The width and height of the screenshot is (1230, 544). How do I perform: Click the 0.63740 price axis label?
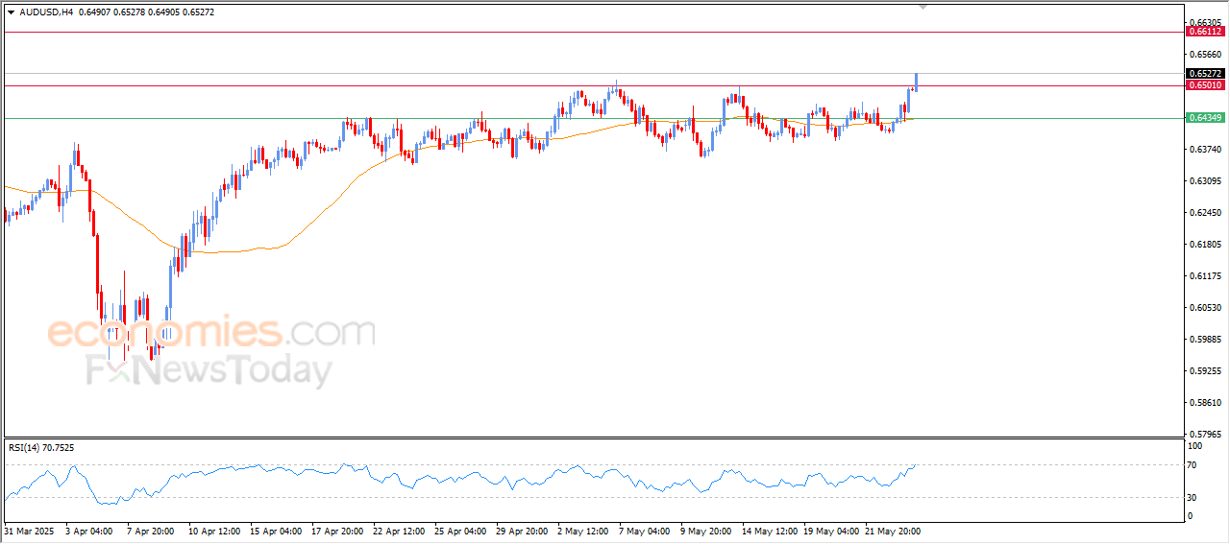1205,150
